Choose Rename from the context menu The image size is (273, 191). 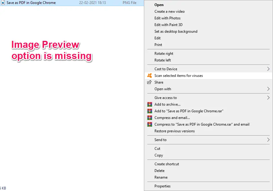208,177
